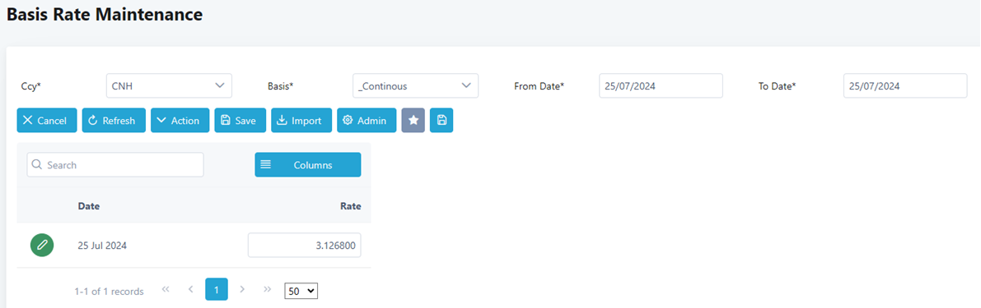
Task: Click the Cancel button
Action: [x=47, y=121]
